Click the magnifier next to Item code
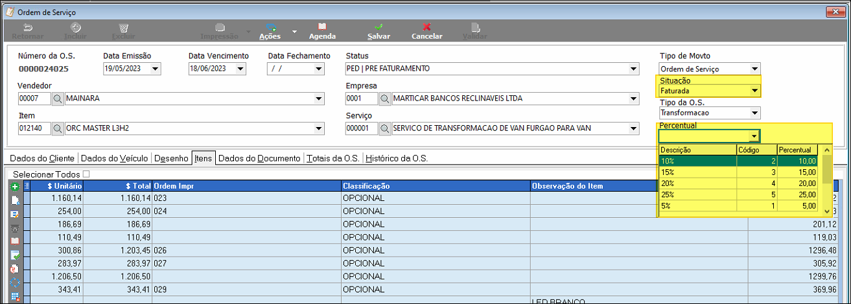This screenshot has width=851, height=304. click(x=58, y=128)
